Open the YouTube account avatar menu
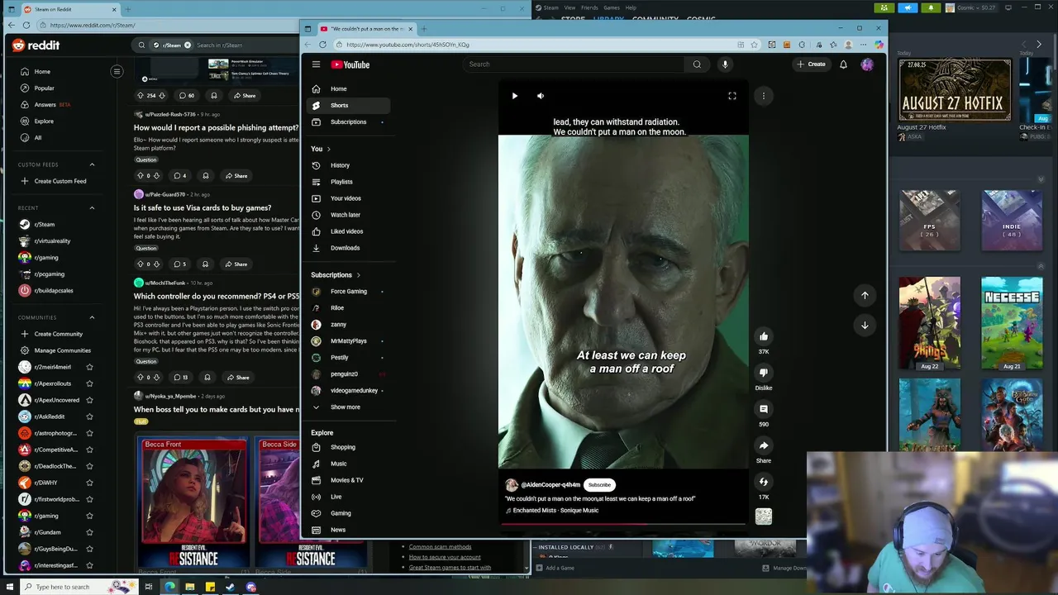 click(867, 64)
